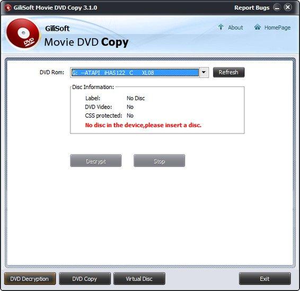Click the 'No Disc' label value

coord(136,98)
